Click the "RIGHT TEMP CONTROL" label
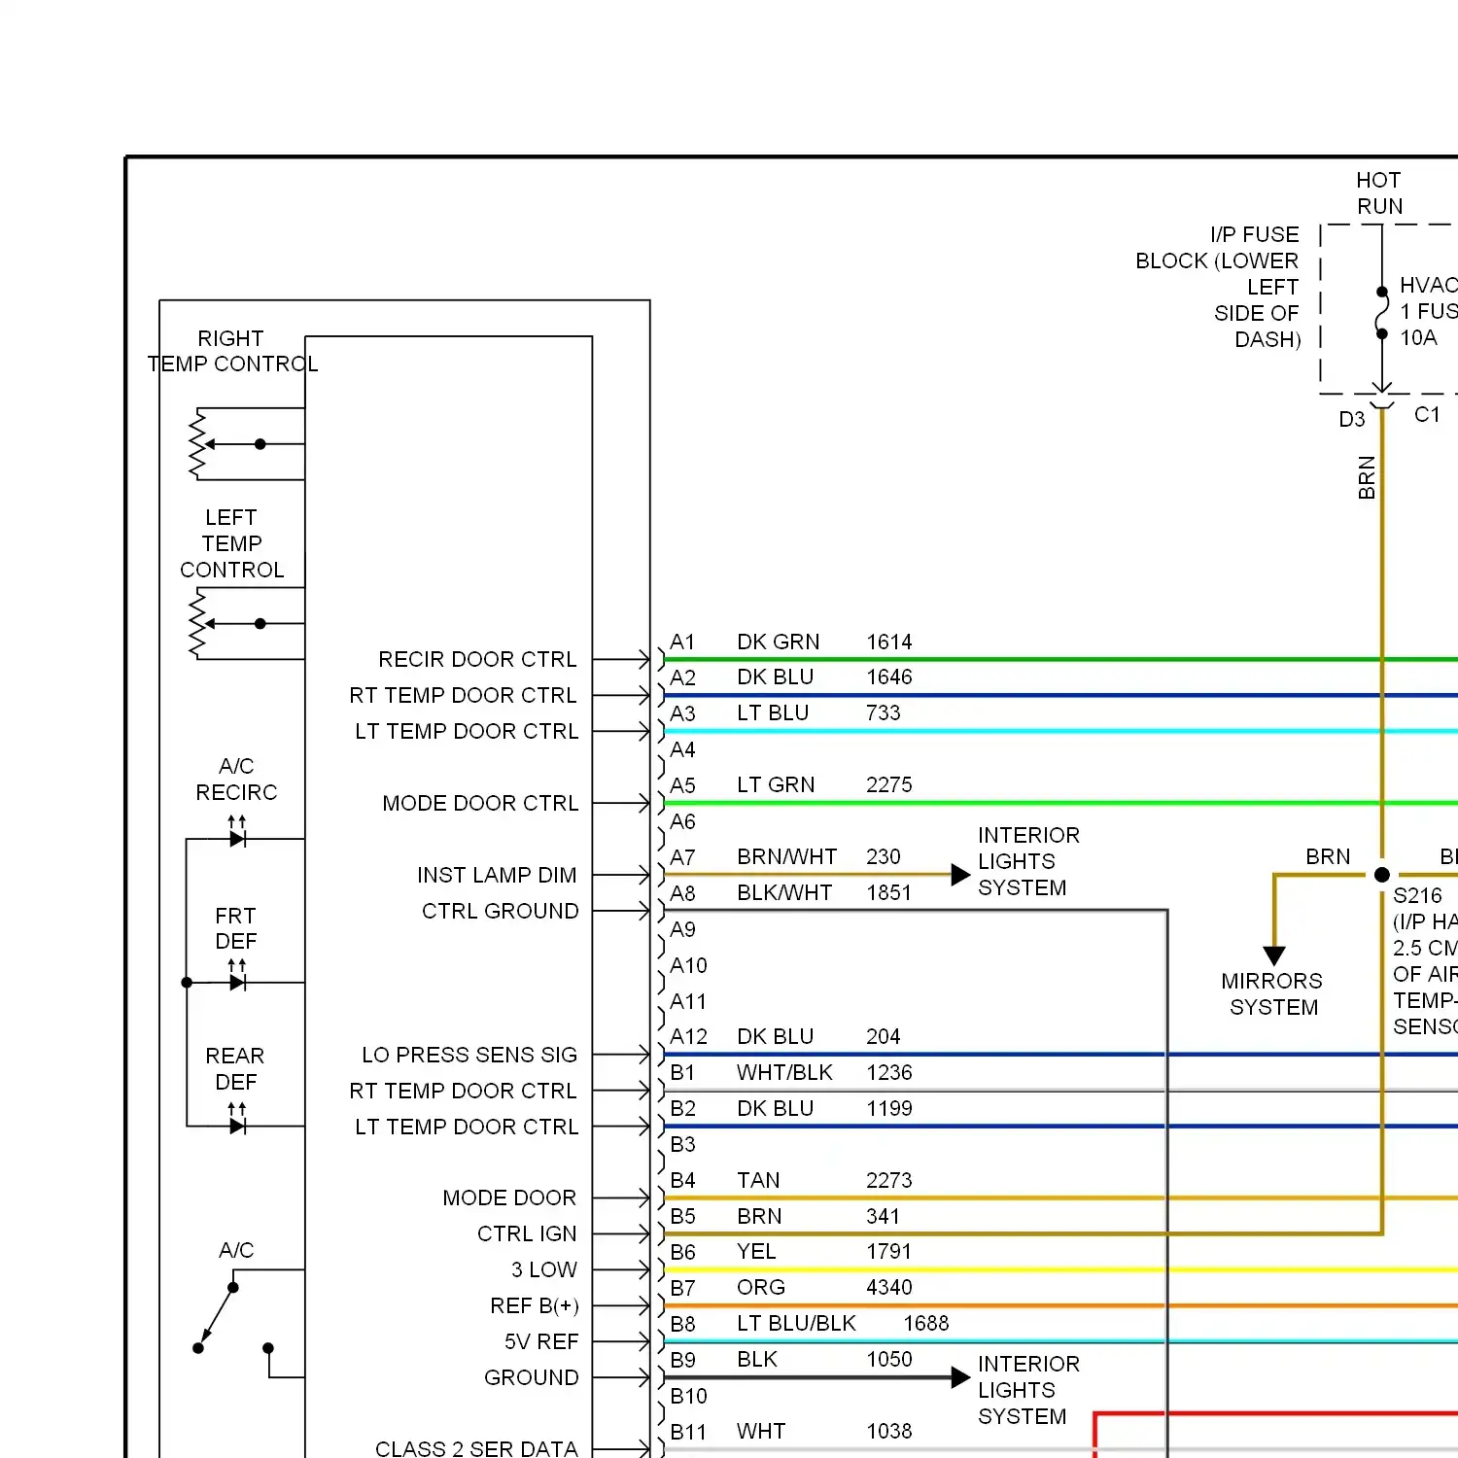Screen dimensions: 1458x1458 click(232, 351)
